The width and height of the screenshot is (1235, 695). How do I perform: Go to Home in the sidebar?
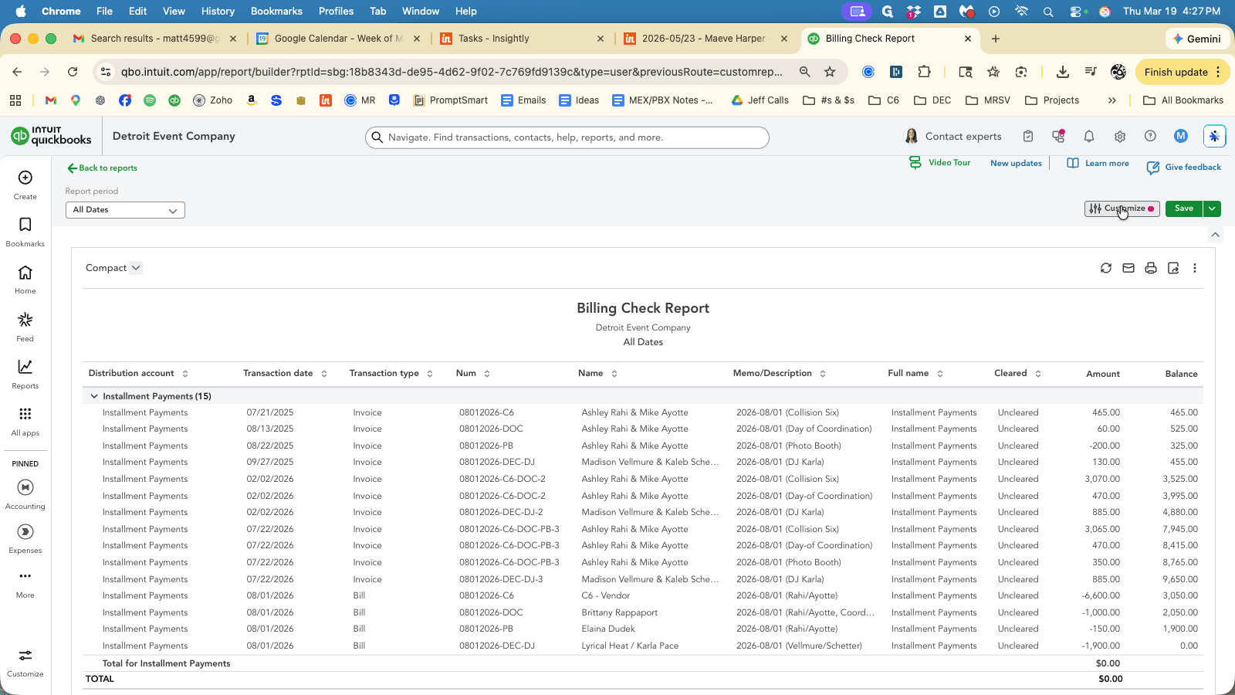[25, 280]
